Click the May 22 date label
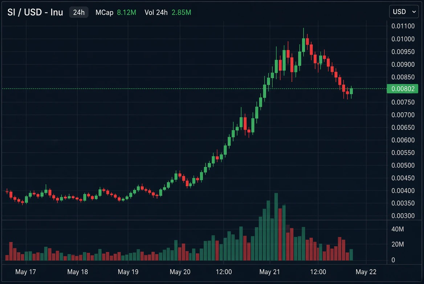424x284 pixels. coord(366,272)
